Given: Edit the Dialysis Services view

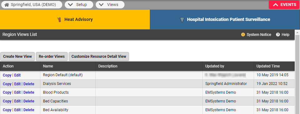Looking at the screenshot, I should click(x=18, y=84).
